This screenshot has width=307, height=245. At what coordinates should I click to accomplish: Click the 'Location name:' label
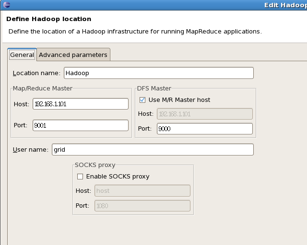(x=36, y=73)
